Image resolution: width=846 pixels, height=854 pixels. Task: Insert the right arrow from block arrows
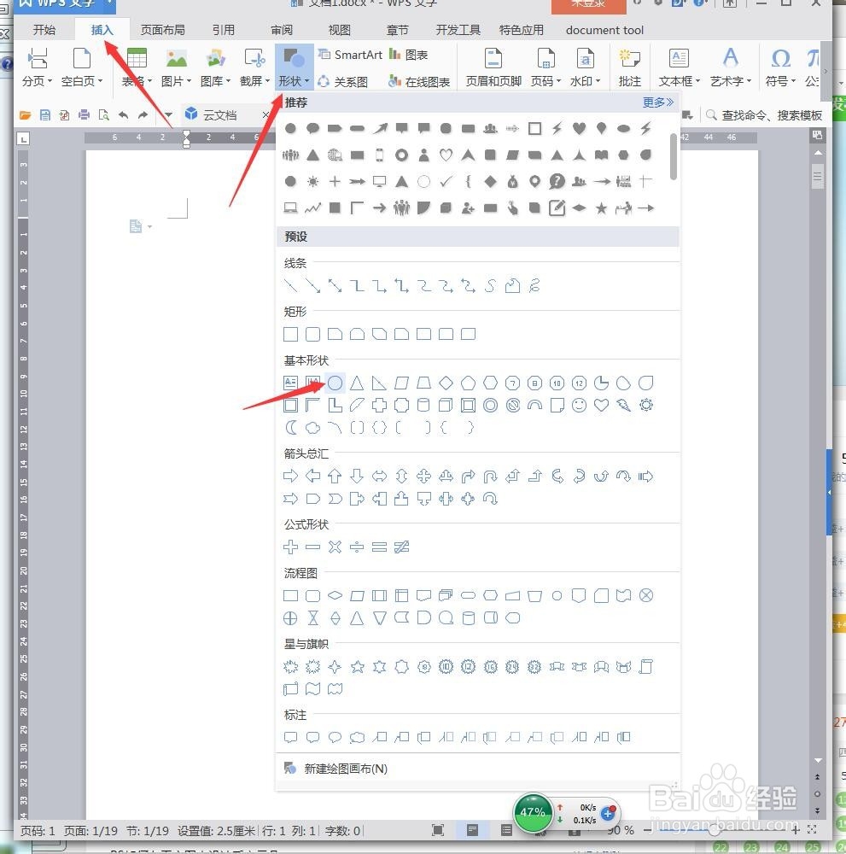pyautogui.click(x=291, y=477)
